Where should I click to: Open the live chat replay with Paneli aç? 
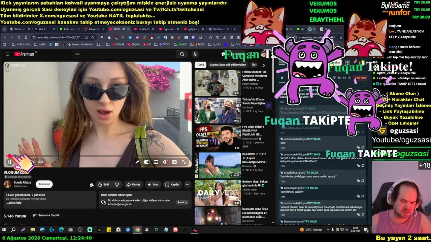click(182, 202)
